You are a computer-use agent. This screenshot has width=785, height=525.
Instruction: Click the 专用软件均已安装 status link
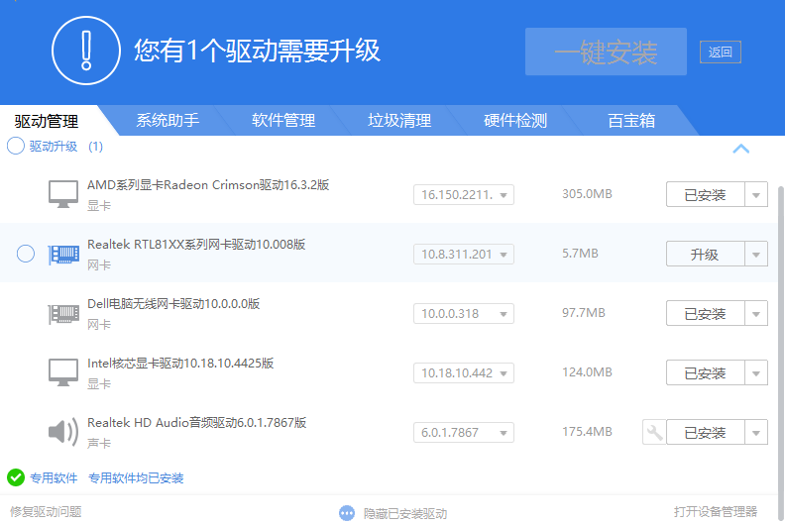click(x=136, y=478)
